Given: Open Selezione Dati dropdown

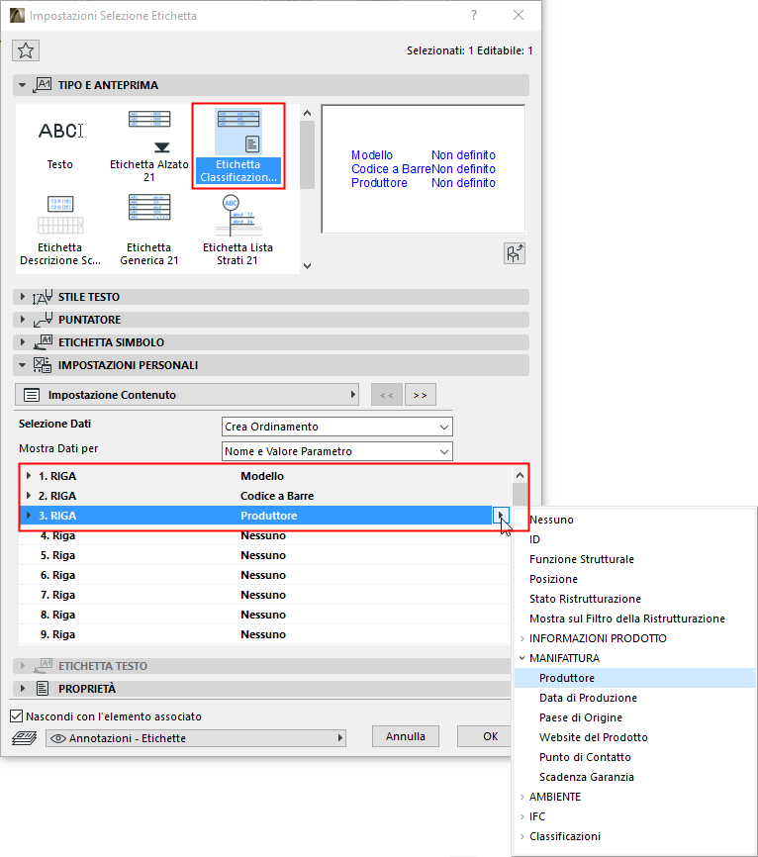Looking at the screenshot, I should (x=337, y=427).
